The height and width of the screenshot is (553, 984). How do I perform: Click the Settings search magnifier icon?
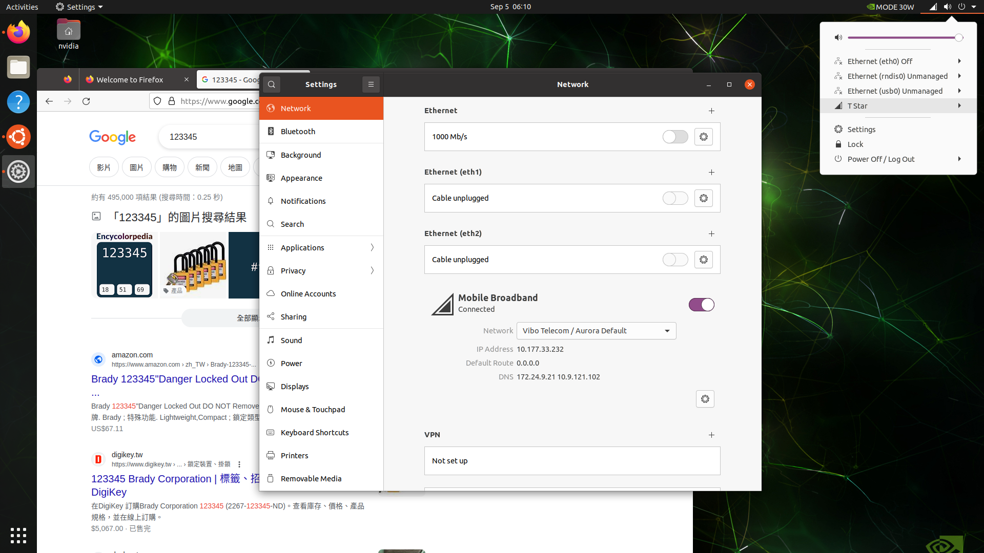click(272, 84)
